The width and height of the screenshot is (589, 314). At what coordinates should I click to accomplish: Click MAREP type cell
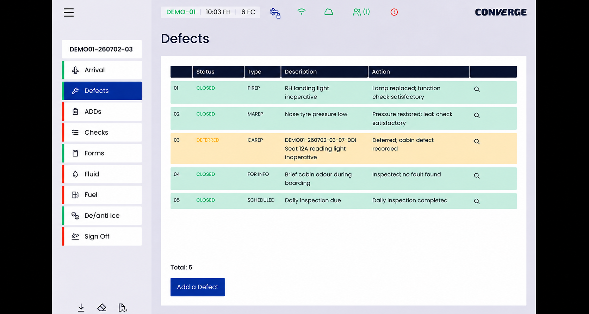(255, 114)
